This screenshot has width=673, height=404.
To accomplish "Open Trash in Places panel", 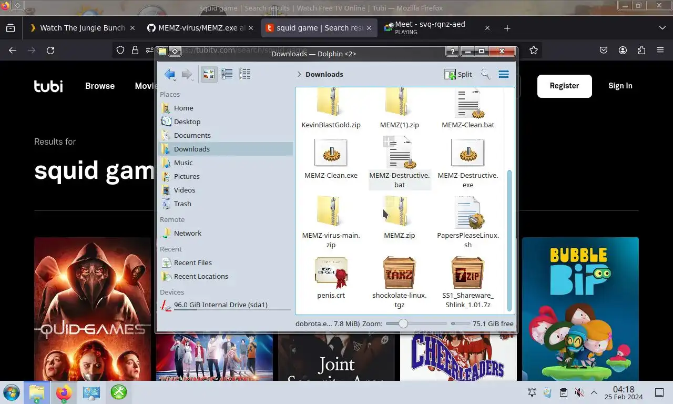I will (226, 204).
